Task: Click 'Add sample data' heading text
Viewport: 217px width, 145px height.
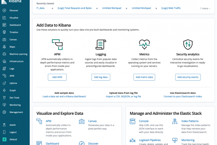Action: [64, 93]
